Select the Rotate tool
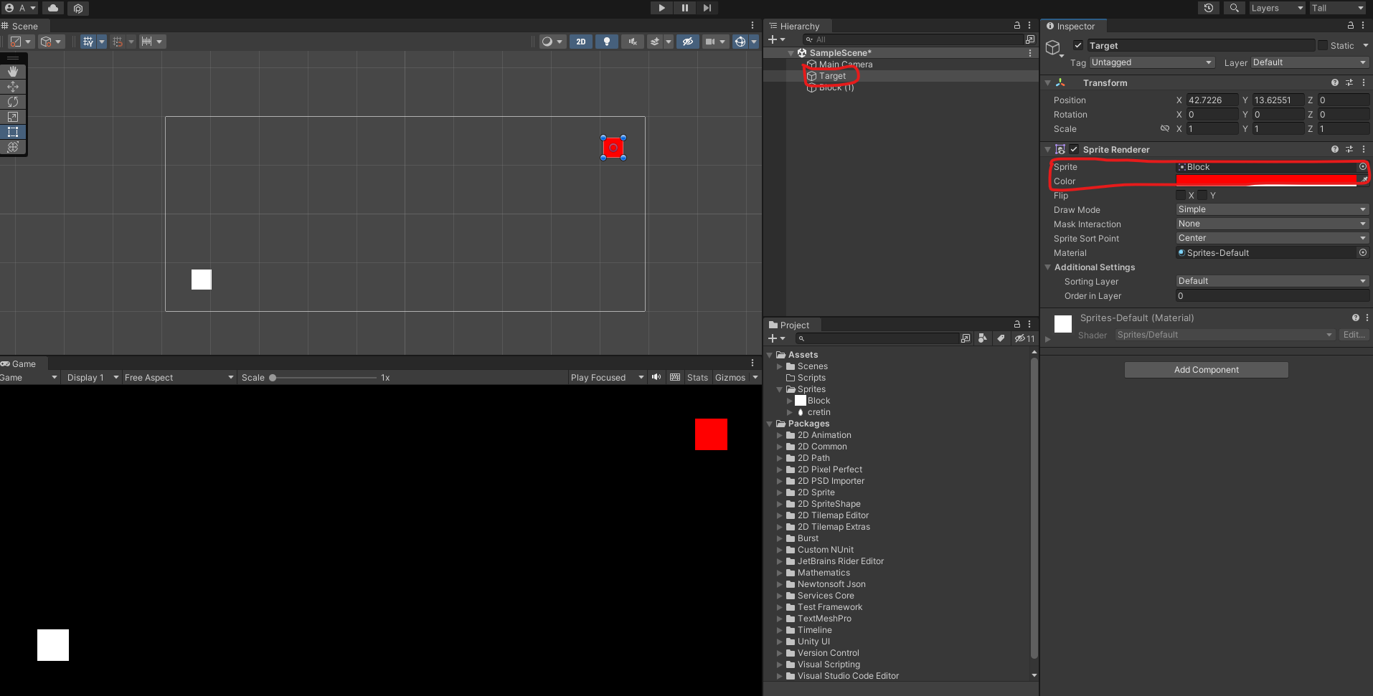This screenshot has width=1373, height=696. [13, 102]
